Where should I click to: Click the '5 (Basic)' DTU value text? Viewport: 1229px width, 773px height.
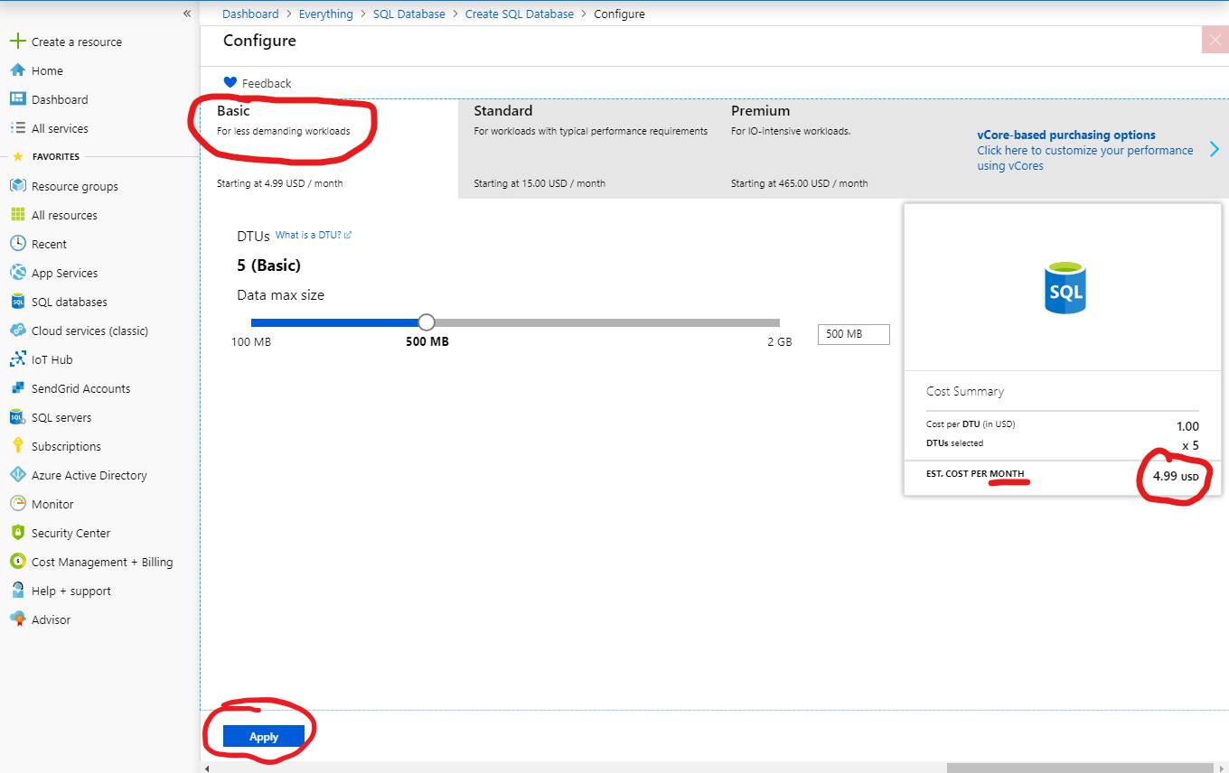click(269, 265)
